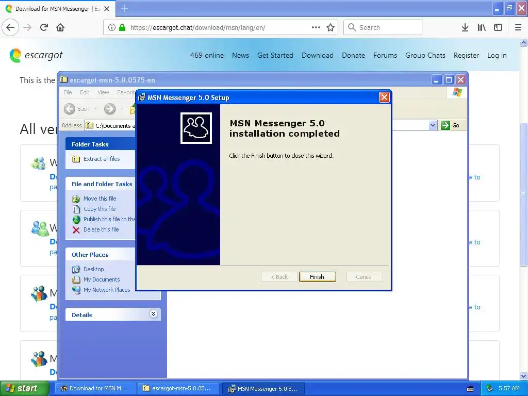The image size is (528, 396).
Task: Click Back in the Explorer window
Action: pos(77,109)
